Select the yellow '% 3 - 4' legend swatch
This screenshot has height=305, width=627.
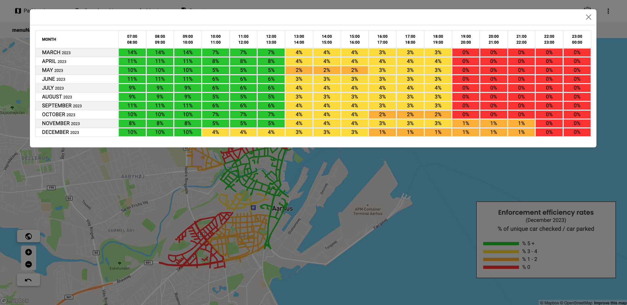point(501,251)
